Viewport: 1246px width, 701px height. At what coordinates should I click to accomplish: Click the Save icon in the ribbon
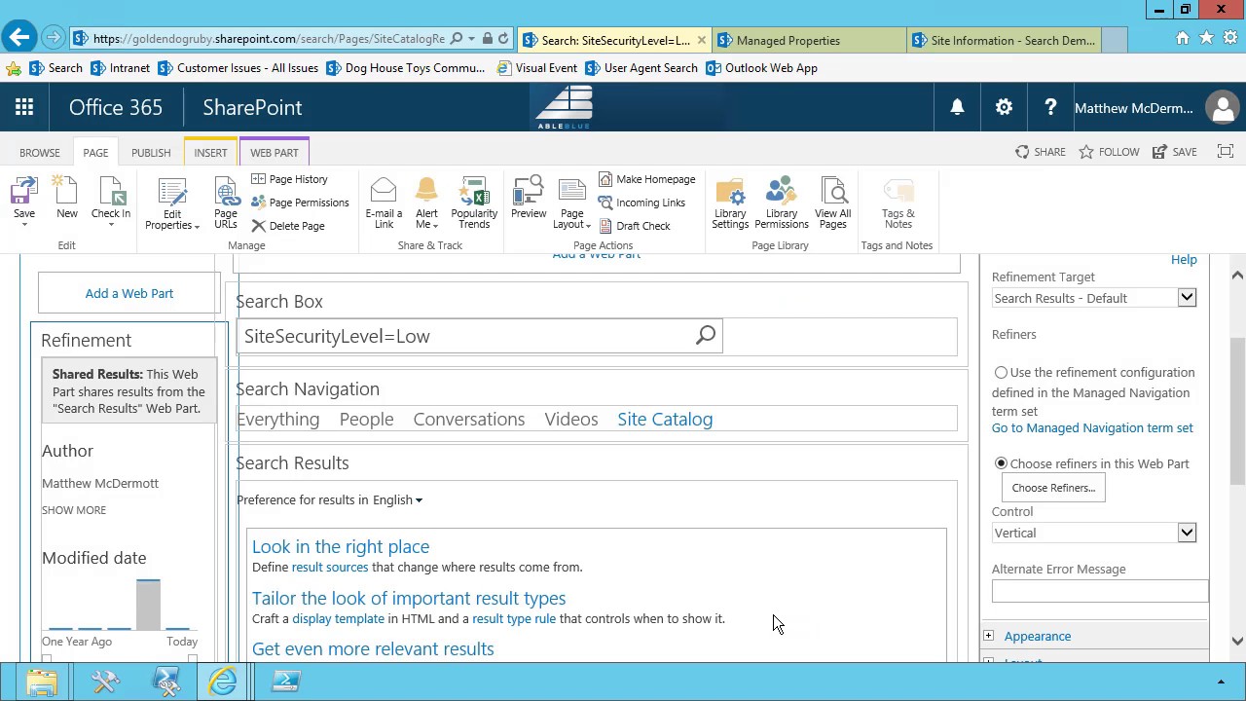pyautogui.click(x=24, y=192)
